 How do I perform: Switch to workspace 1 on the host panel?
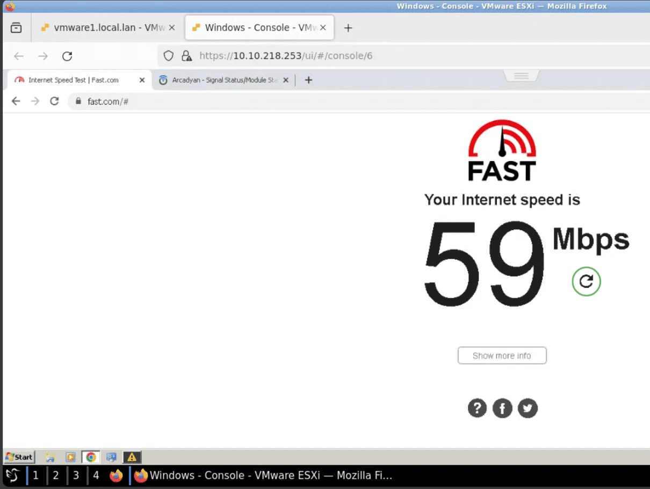pos(35,476)
